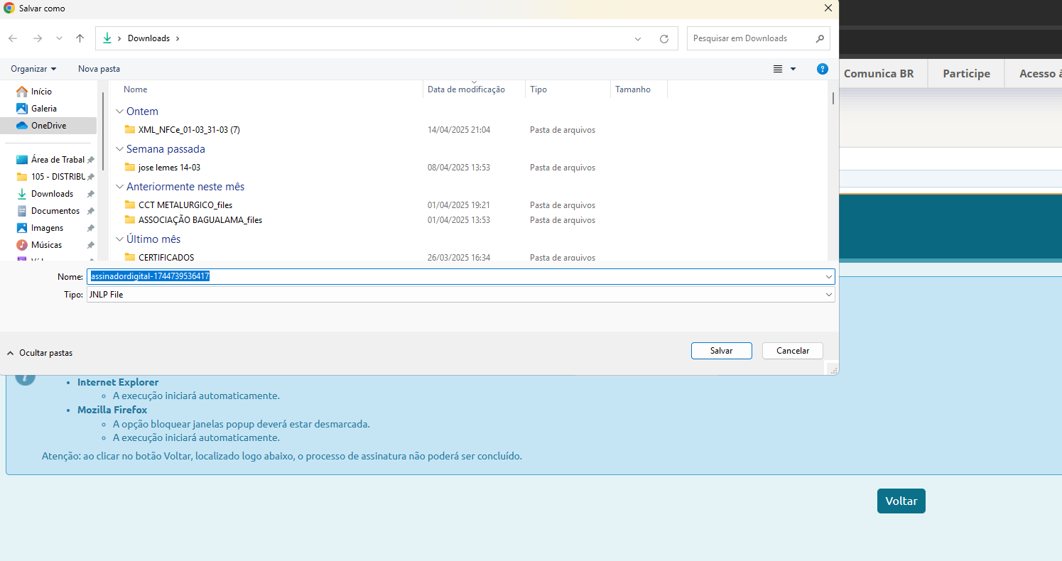1062x561 pixels.
Task: Click the Documentos icon in sidebar
Action: [x=21, y=211]
